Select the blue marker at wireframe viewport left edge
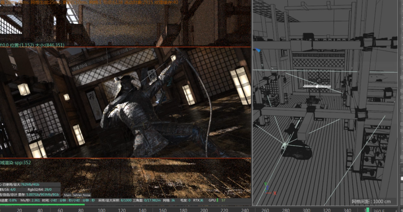Viewport: 403px width, 212px height. click(258, 50)
